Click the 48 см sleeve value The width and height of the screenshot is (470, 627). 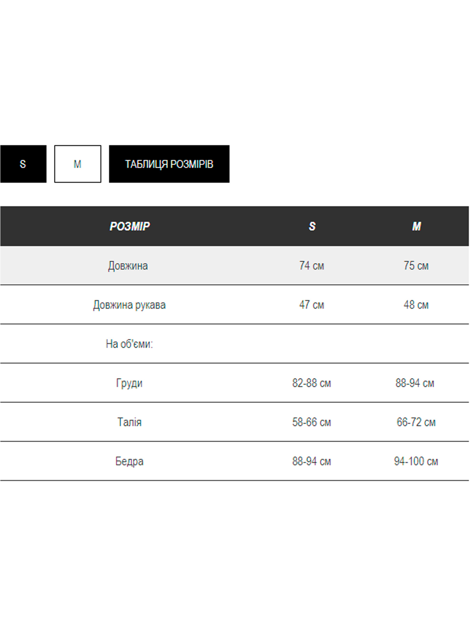pyautogui.click(x=416, y=305)
